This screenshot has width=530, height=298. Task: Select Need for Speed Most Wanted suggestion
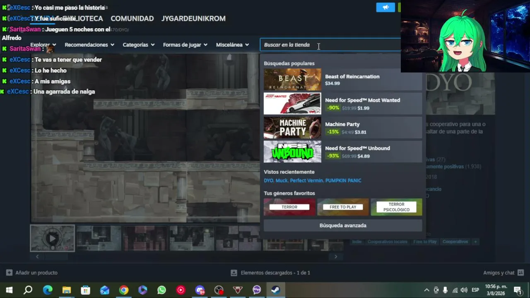(x=343, y=103)
